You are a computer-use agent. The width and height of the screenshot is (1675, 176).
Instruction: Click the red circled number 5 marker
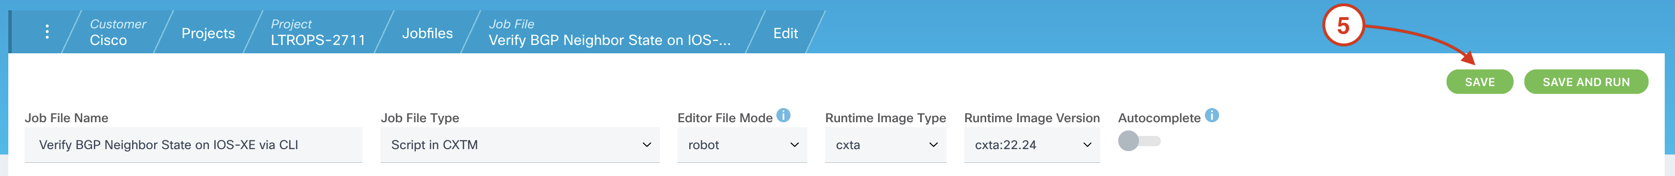click(1343, 25)
